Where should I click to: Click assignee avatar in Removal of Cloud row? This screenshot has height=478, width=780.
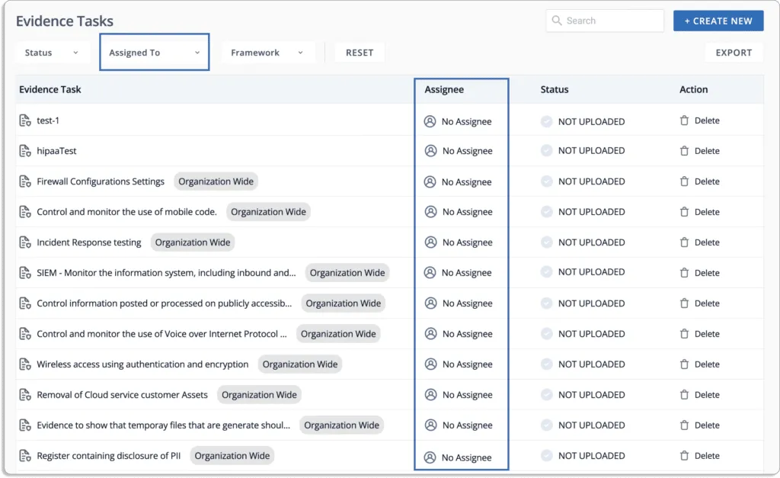click(431, 395)
